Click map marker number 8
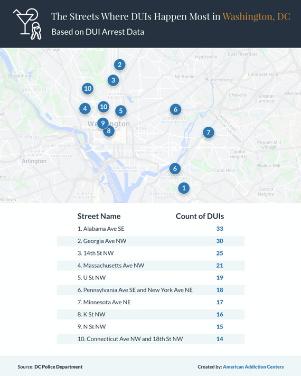This screenshot has height=376, width=301. (109, 131)
